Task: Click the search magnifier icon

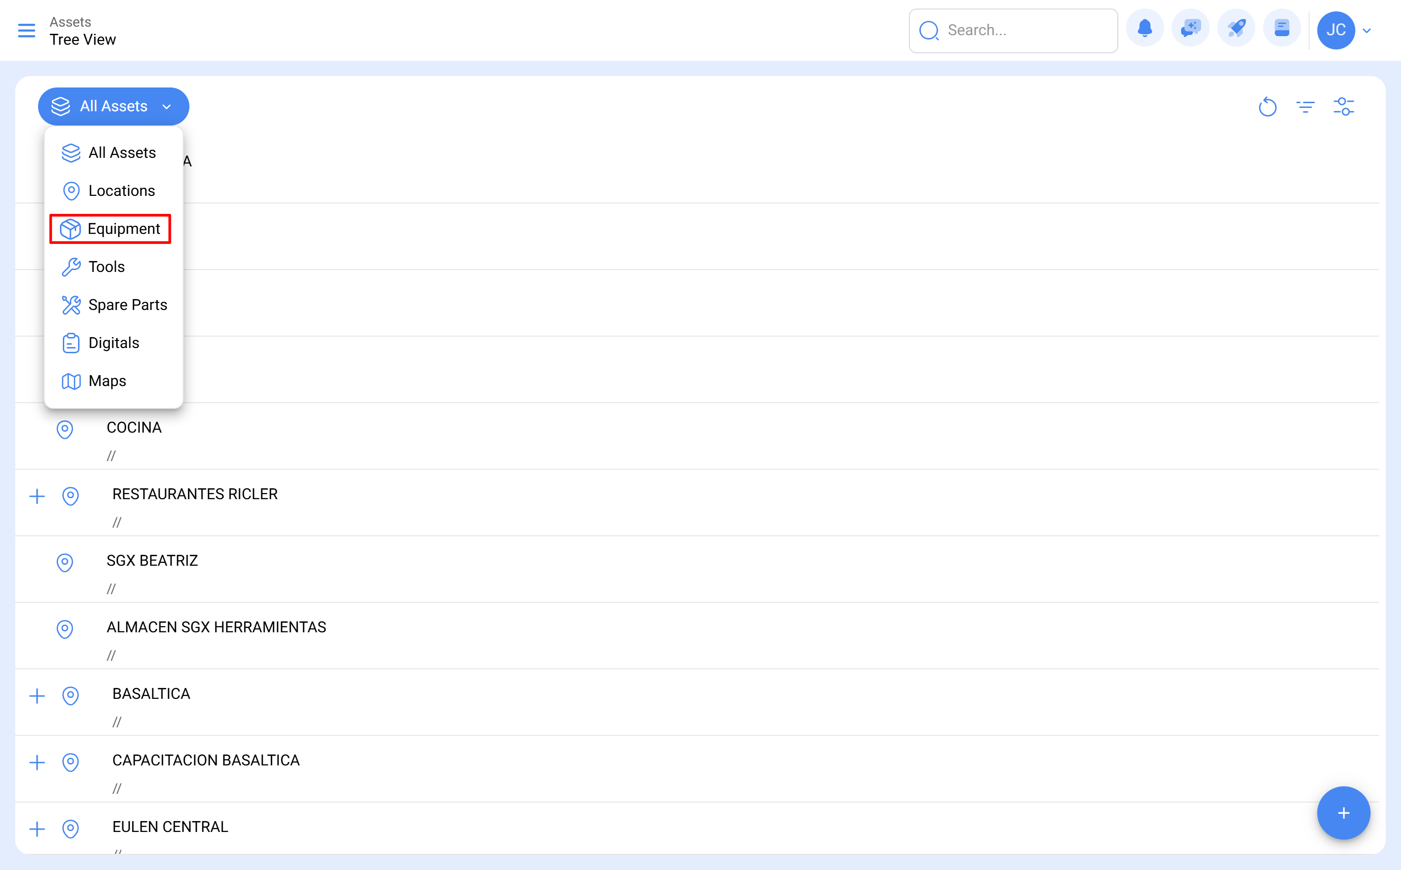Action: (928, 30)
